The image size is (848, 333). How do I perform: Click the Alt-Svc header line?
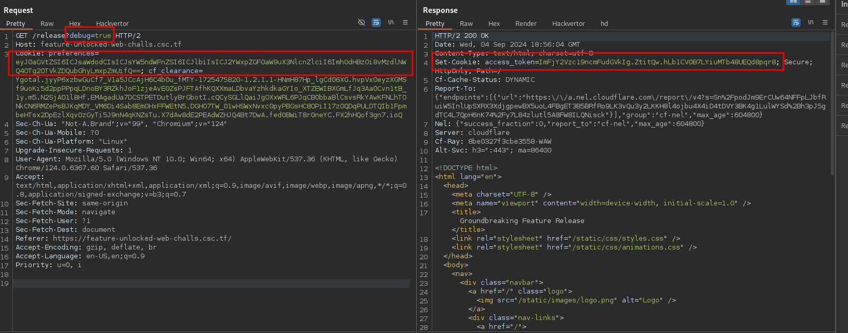coord(493,150)
